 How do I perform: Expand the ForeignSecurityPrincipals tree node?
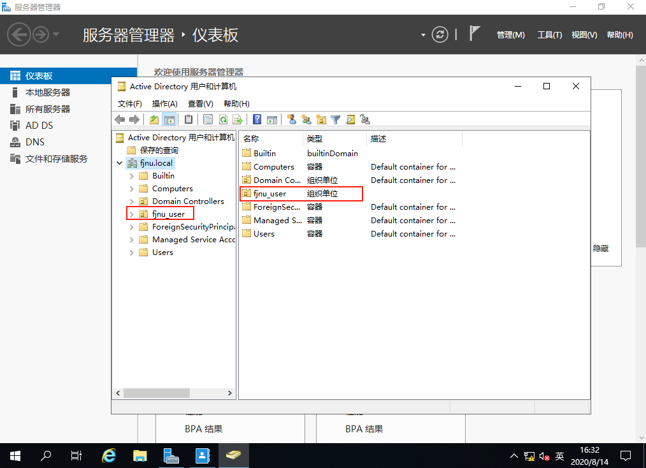(x=131, y=227)
